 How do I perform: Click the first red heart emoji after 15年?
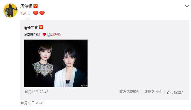(36, 13)
